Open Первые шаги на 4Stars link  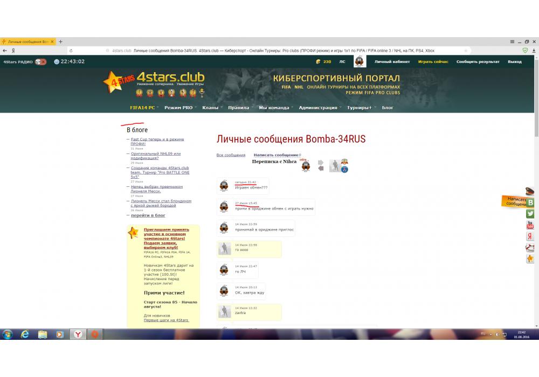(x=166, y=320)
